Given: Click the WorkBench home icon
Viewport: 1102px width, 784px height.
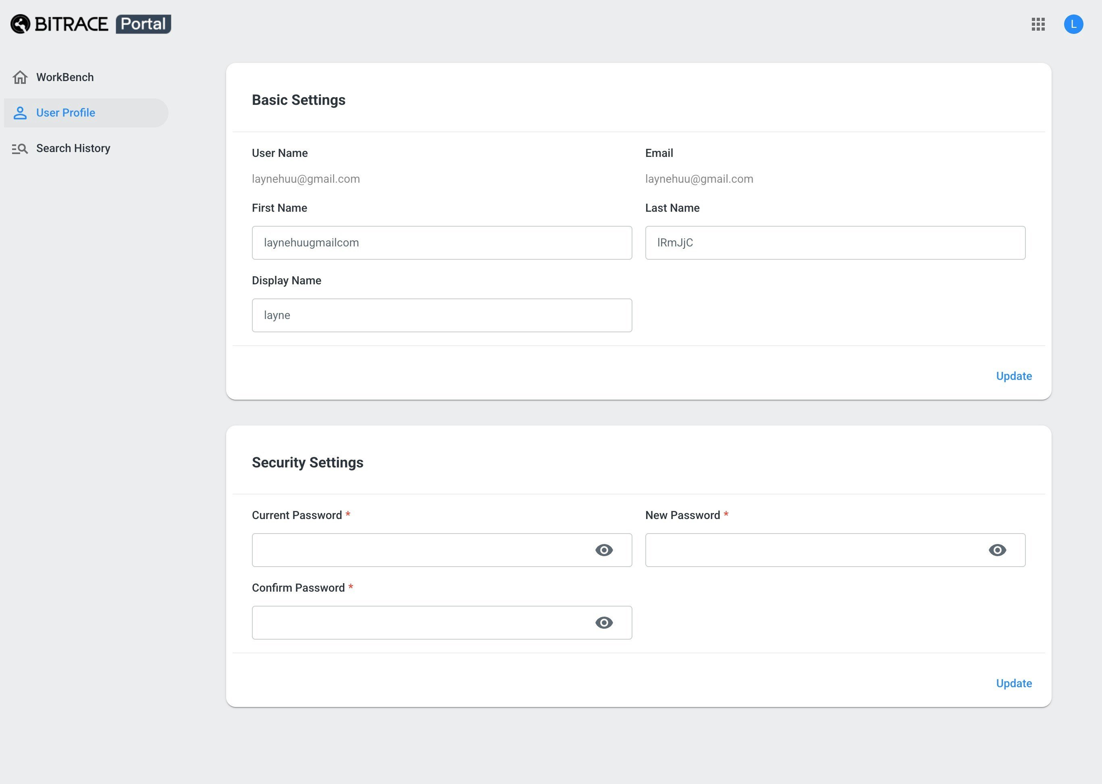Looking at the screenshot, I should pos(20,77).
